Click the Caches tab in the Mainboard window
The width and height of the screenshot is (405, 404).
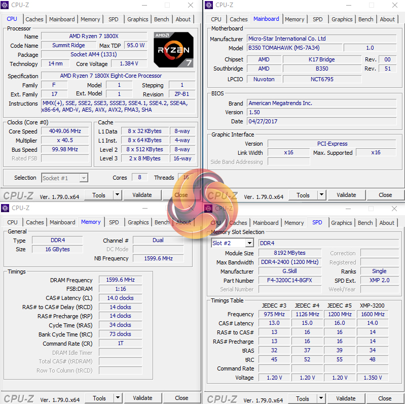239,19
